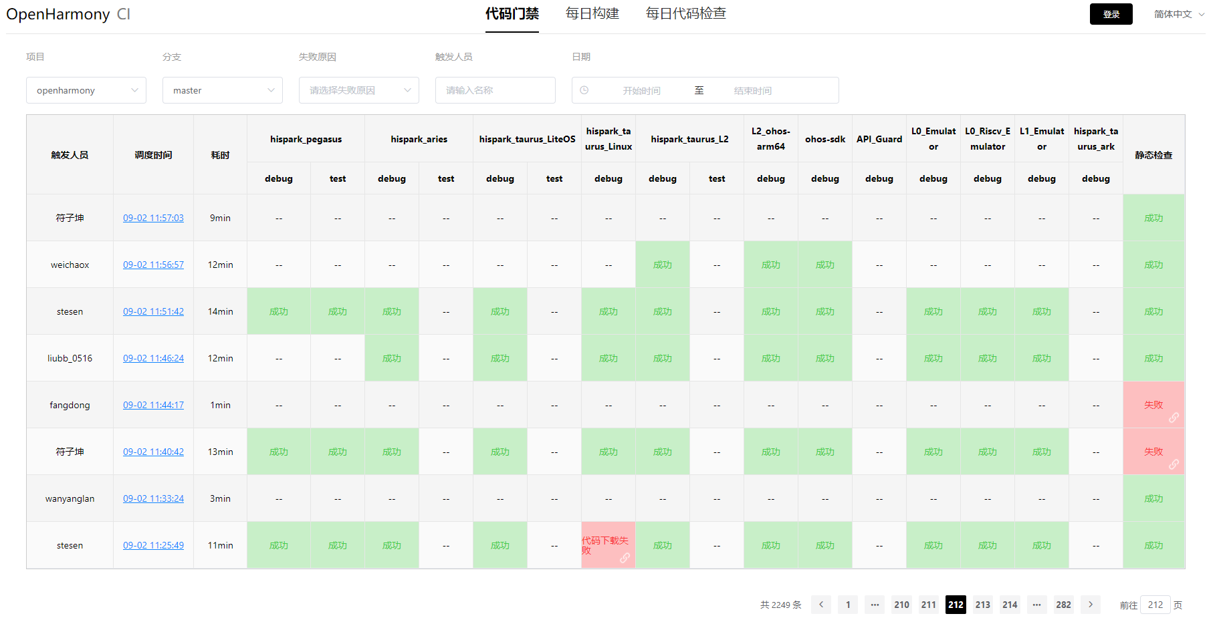Open the failure reason dropdown

(359, 90)
